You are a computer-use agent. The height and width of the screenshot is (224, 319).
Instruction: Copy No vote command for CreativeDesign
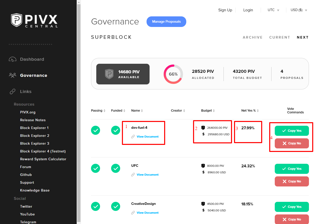pyautogui.click(x=292, y=219)
